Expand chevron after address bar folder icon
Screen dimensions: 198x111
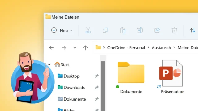pyautogui.click(x=104, y=47)
